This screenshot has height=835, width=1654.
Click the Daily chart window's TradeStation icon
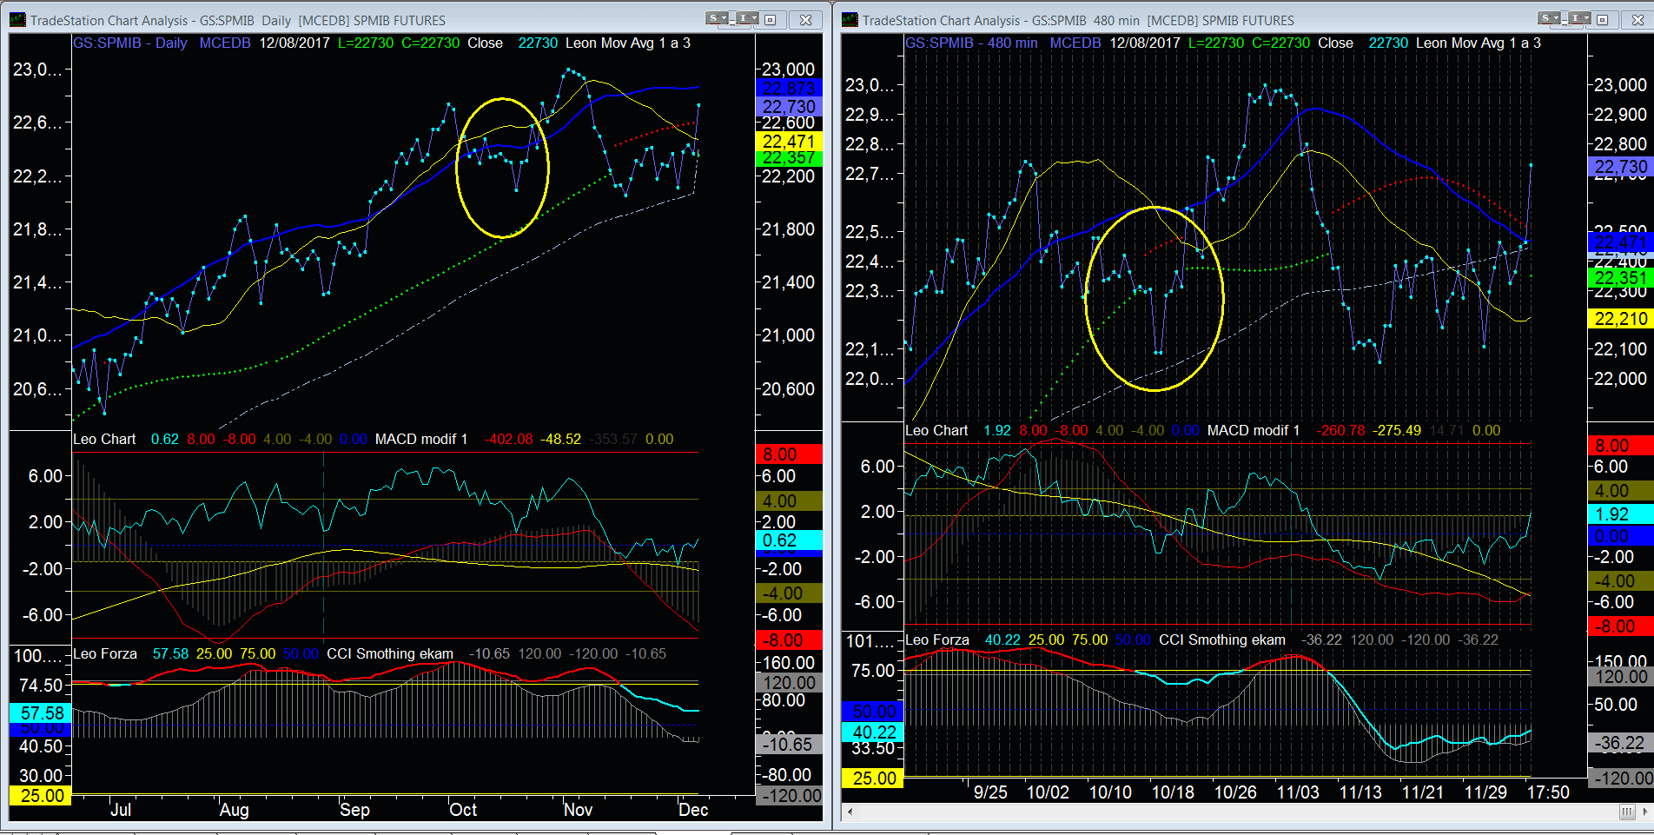pyautogui.click(x=17, y=20)
